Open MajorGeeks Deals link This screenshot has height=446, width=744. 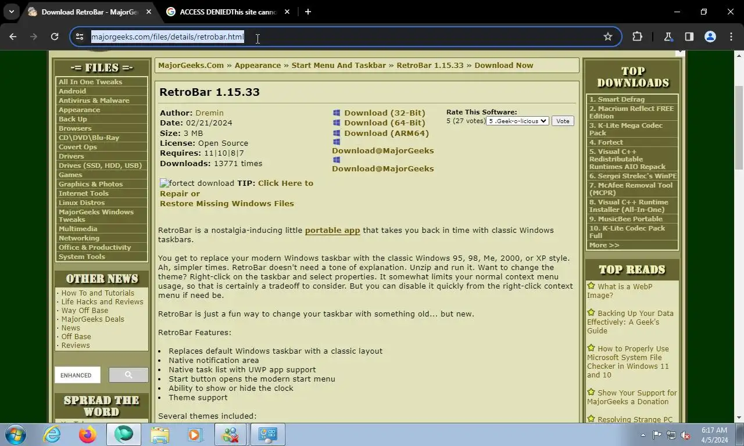click(92, 319)
